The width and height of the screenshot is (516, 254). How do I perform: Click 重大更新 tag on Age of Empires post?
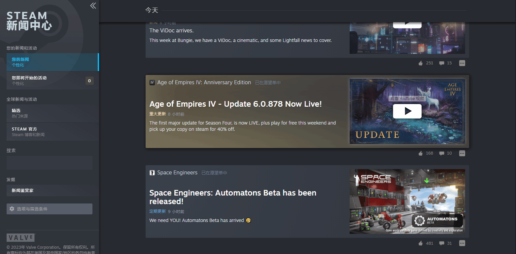[x=157, y=114]
